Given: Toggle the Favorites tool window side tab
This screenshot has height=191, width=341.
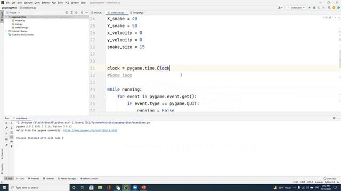Looking at the screenshot, I should point(2,169).
